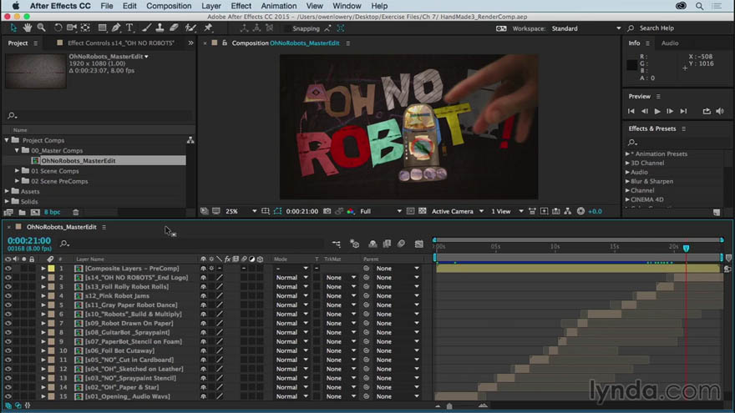Take a snapshot with camera icon
The width and height of the screenshot is (735, 413).
327,211
